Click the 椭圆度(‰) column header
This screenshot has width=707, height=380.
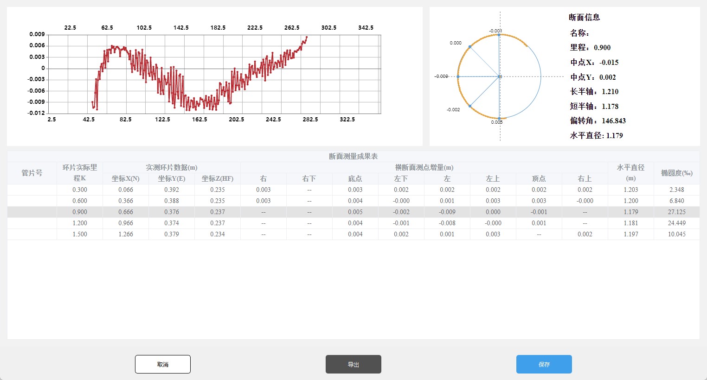point(676,173)
